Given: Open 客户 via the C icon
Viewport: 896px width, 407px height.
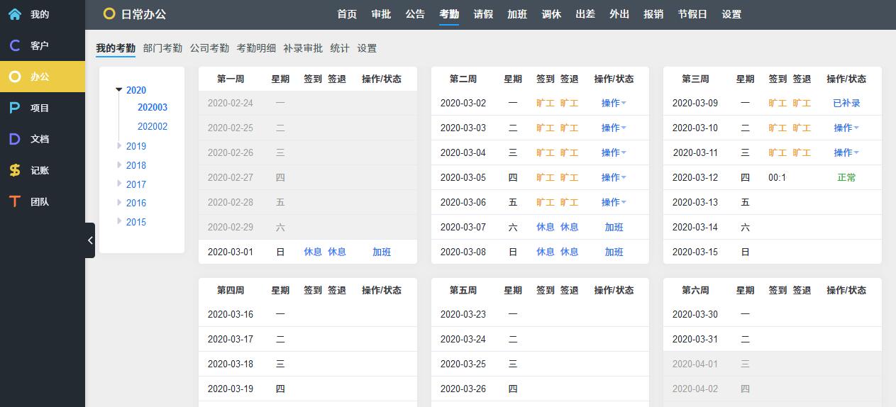Looking at the screenshot, I should 14,45.
